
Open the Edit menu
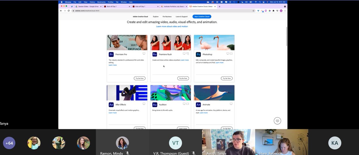pyautogui.click(x=80, y=2)
